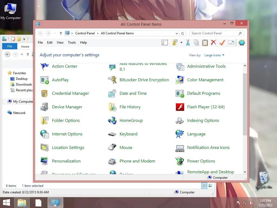Open the Edit menu

pos(50,43)
